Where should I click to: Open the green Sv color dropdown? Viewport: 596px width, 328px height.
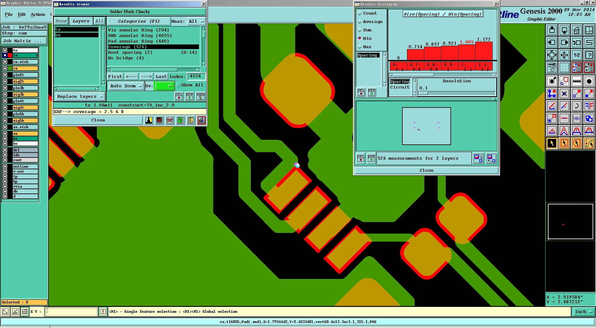pyautogui.click(x=164, y=86)
